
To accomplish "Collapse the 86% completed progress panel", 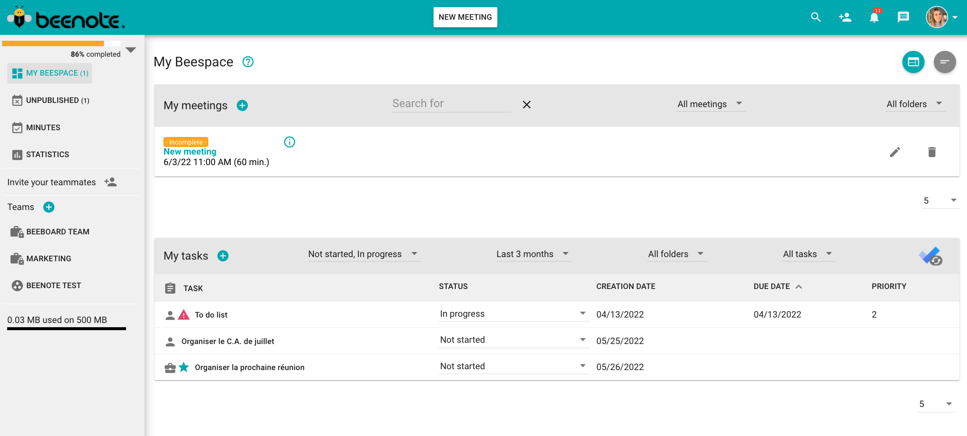I will tap(131, 50).
